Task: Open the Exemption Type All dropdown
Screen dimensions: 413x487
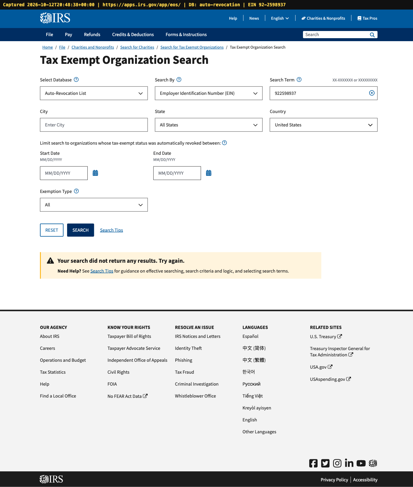Action: tap(94, 205)
